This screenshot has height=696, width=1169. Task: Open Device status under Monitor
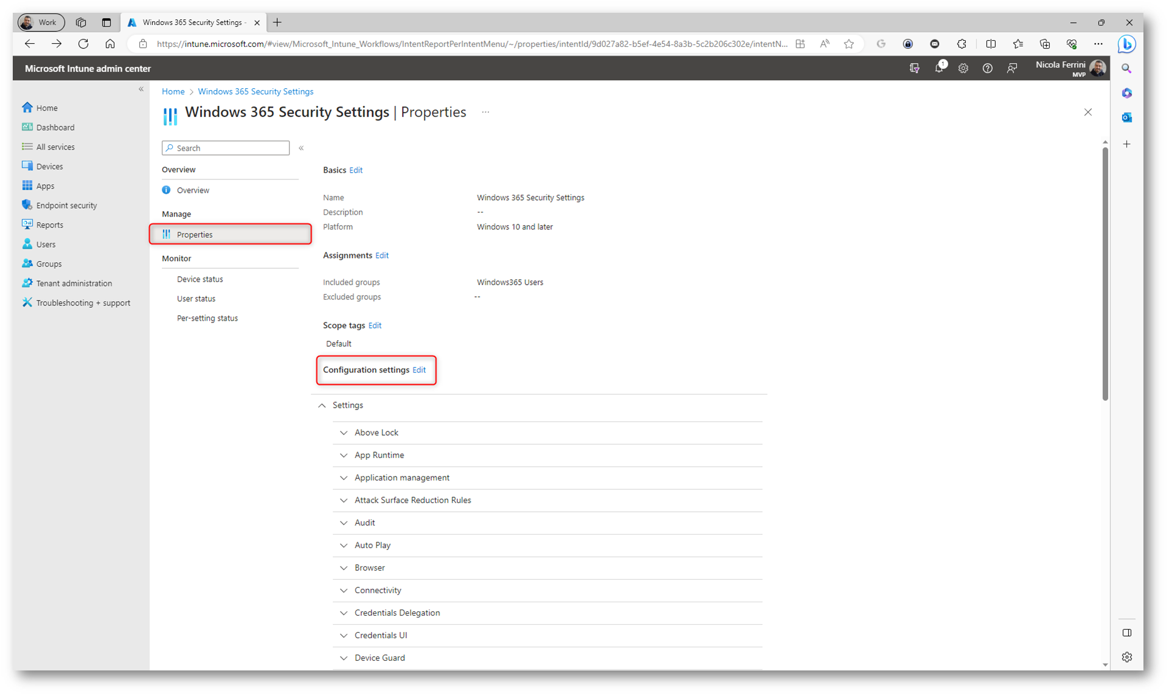[199, 279]
